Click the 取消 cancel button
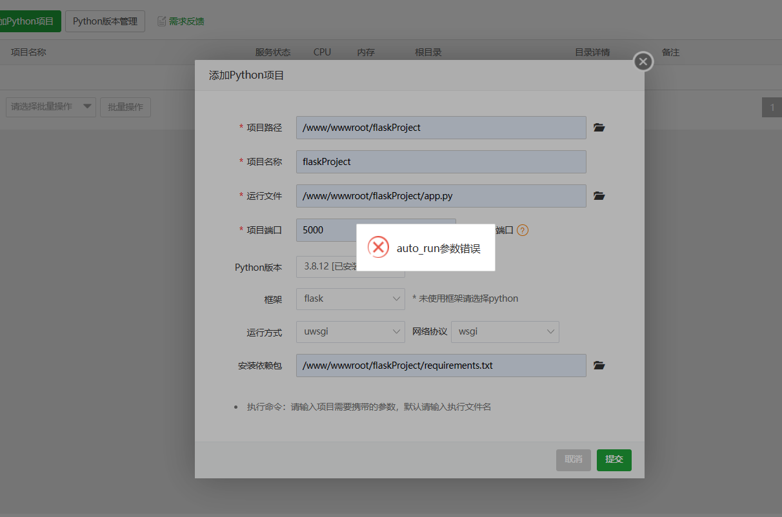Image resolution: width=782 pixels, height=517 pixels. [573, 460]
